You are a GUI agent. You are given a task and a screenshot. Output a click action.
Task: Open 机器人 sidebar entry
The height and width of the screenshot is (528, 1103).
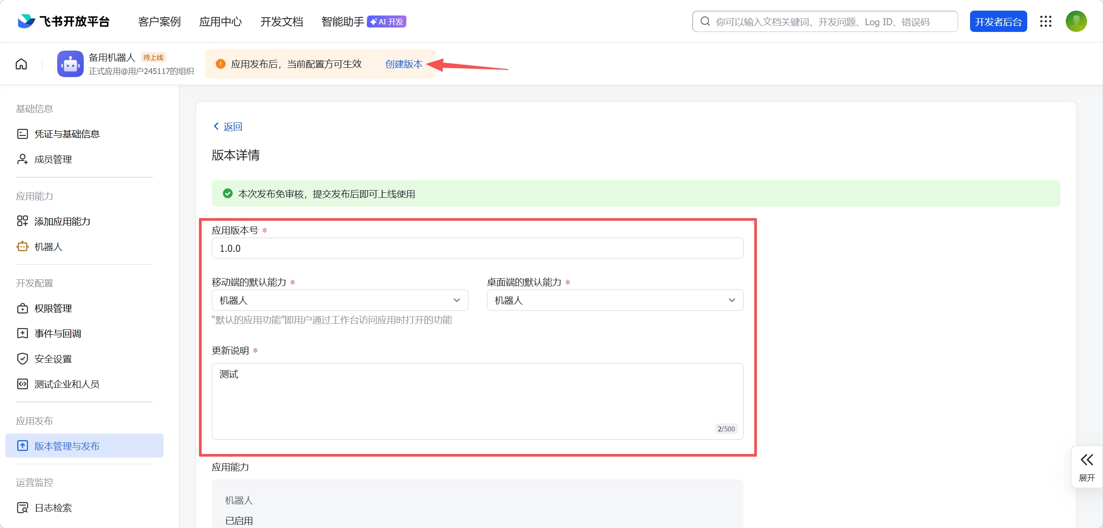pos(48,246)
